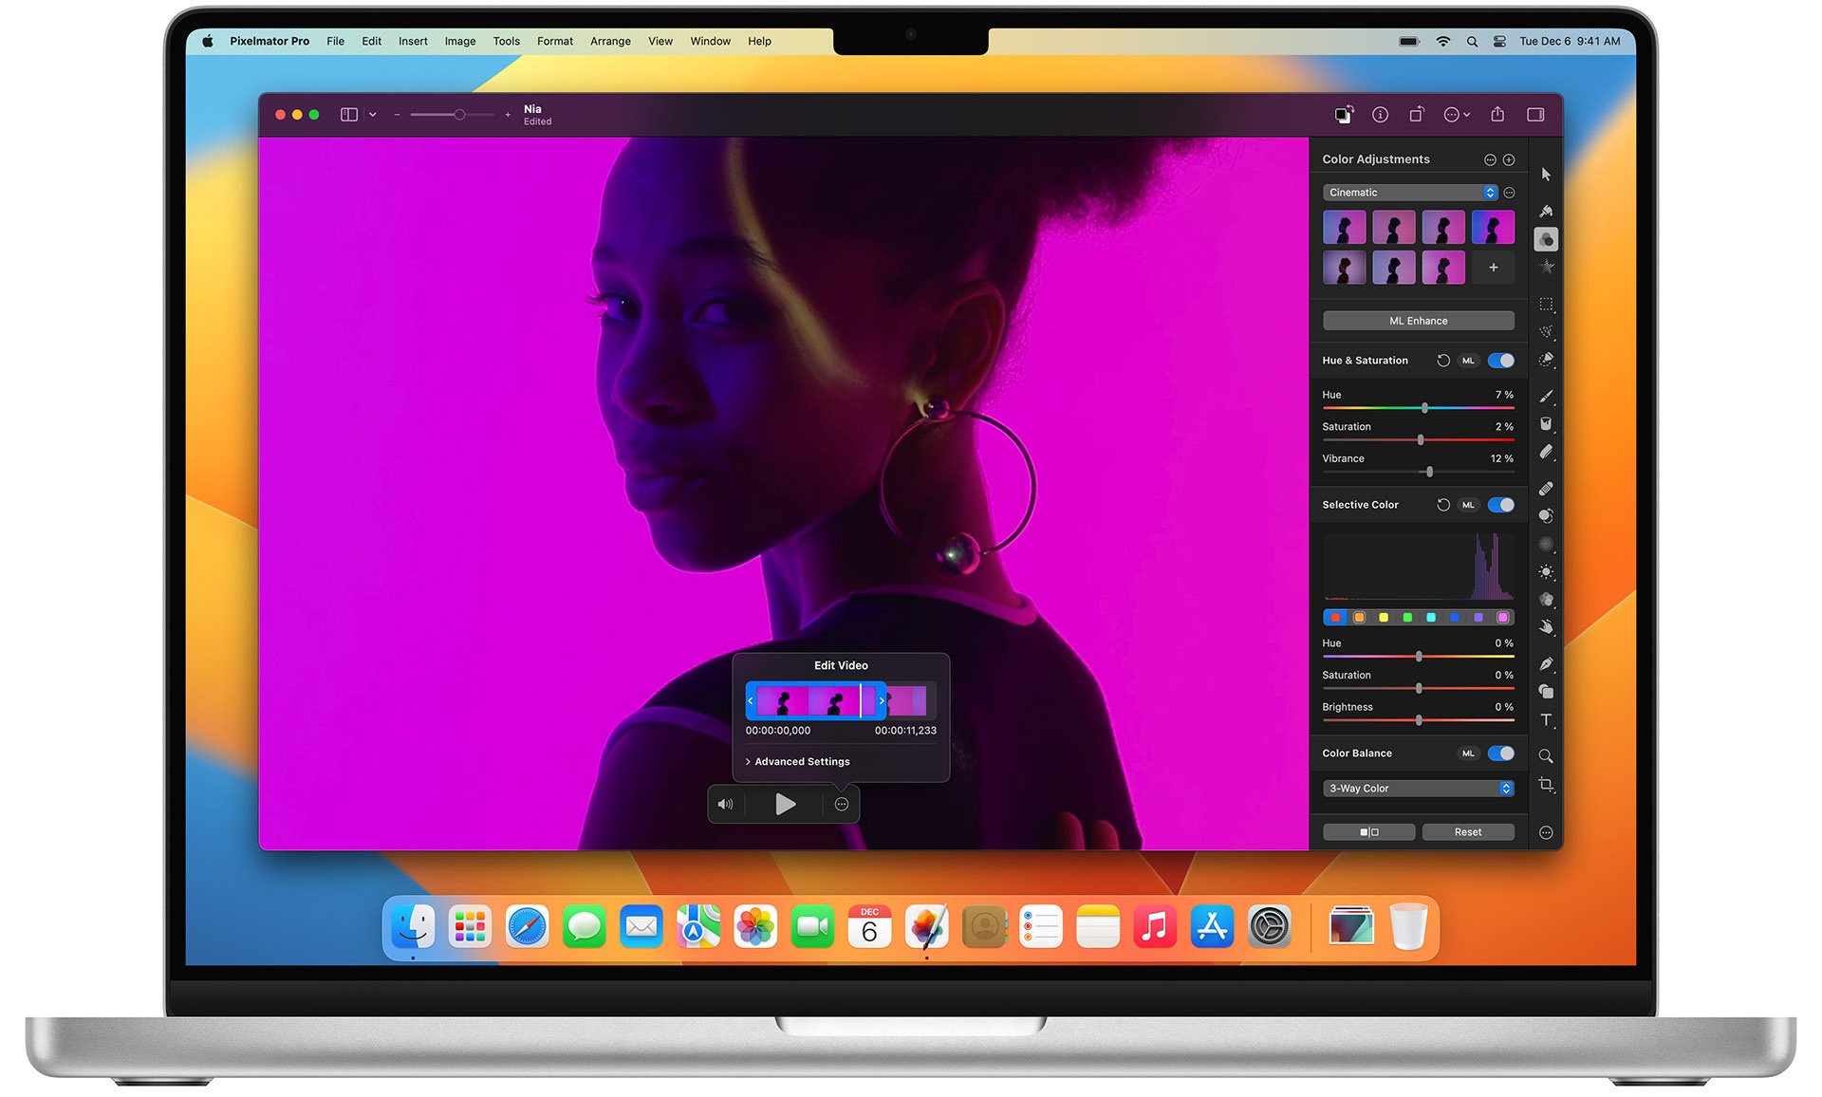Open the Share menu in the toolbar

coord(1498,114)
